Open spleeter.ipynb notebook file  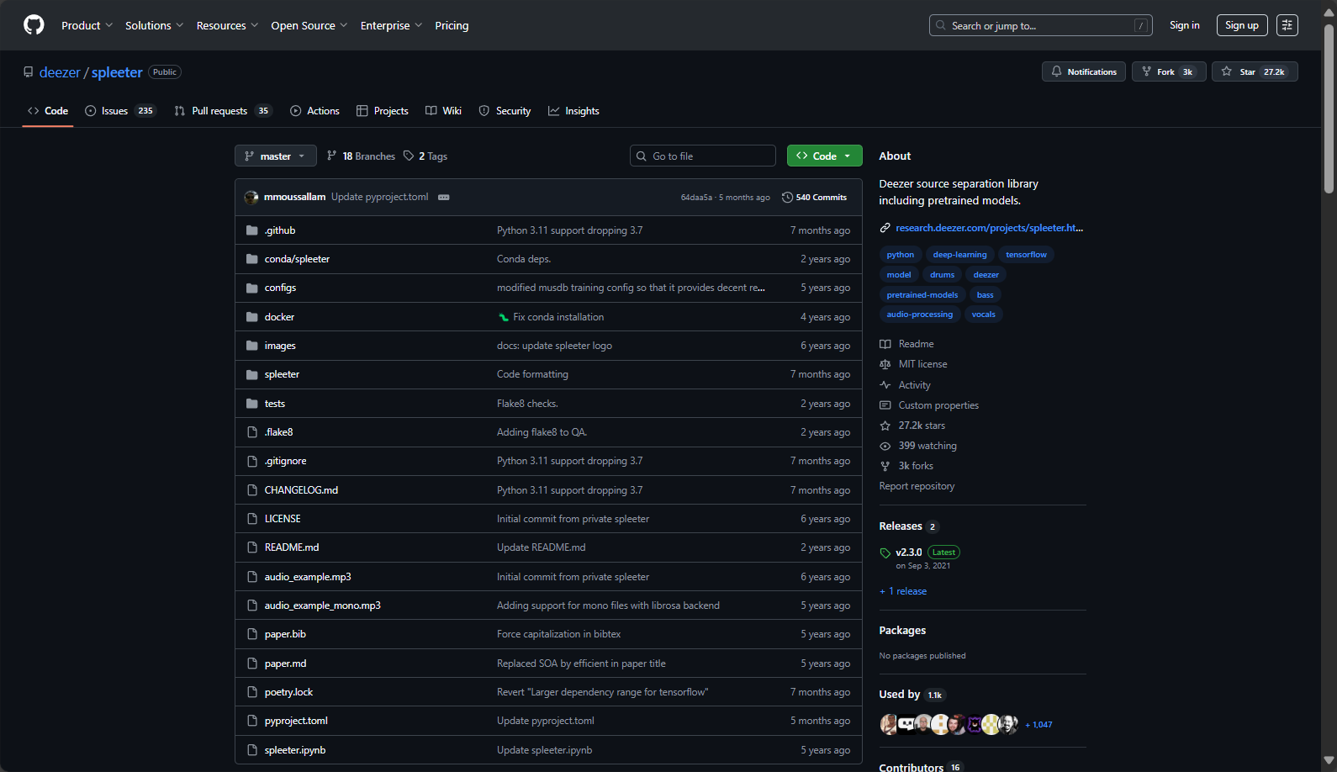tap(295, 750)
